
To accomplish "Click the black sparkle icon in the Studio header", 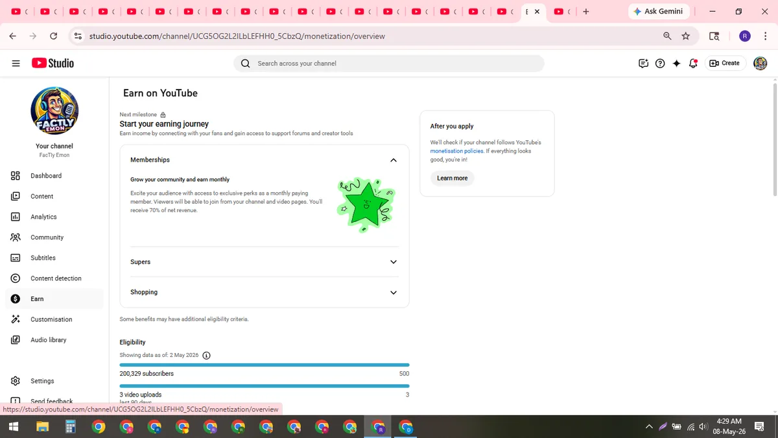I will pyautogui.click(x=677, y=63).
